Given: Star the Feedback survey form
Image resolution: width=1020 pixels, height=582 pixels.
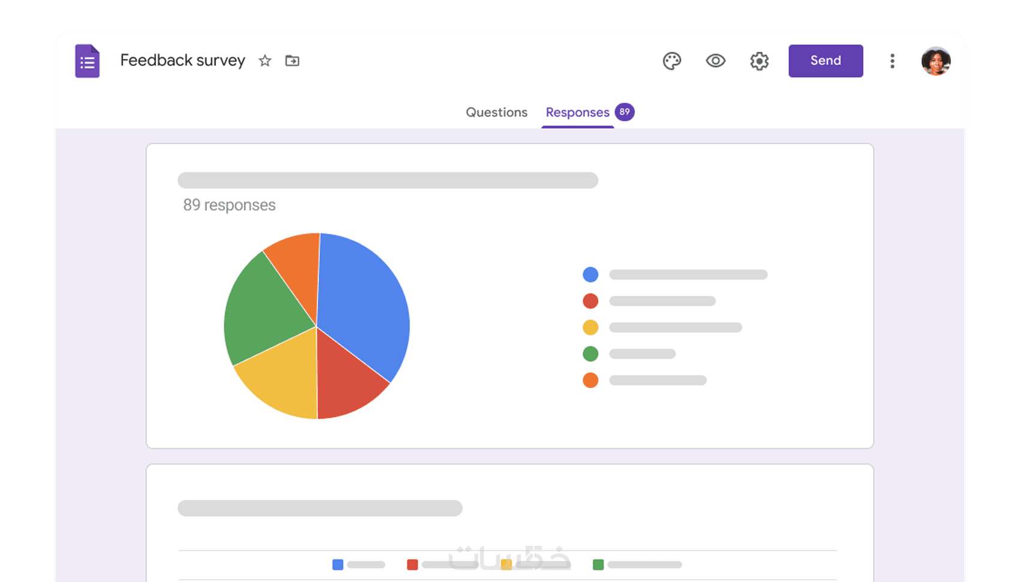Looking at the screenshot, I should pos(265,61).
